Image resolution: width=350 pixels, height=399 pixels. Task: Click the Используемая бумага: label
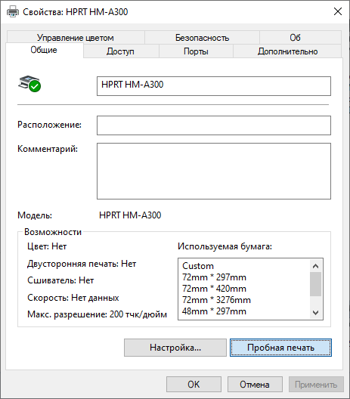tap(225, 246)
